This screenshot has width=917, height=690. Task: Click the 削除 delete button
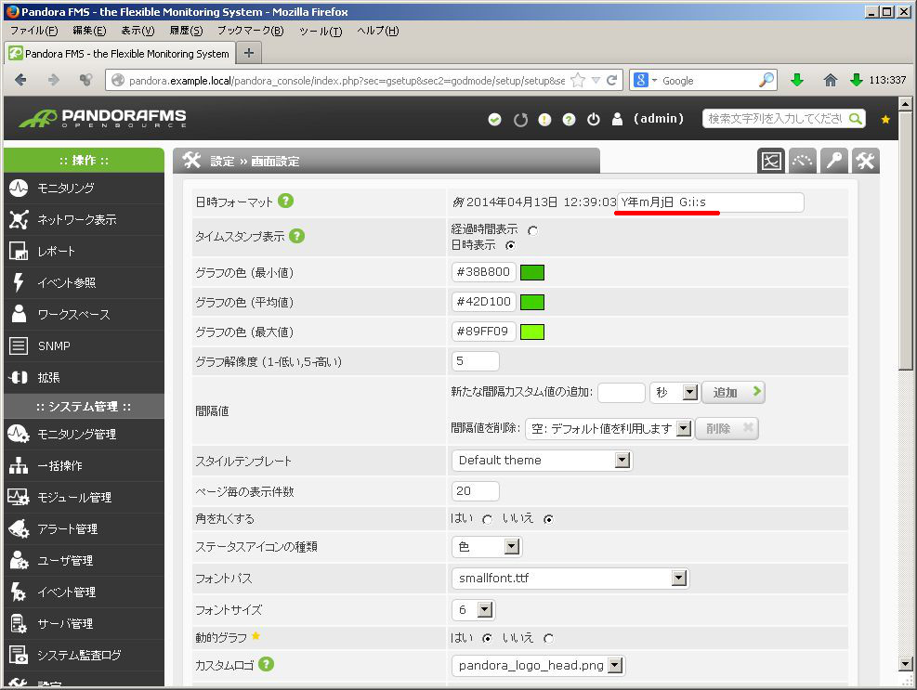[x=727, y=429]
